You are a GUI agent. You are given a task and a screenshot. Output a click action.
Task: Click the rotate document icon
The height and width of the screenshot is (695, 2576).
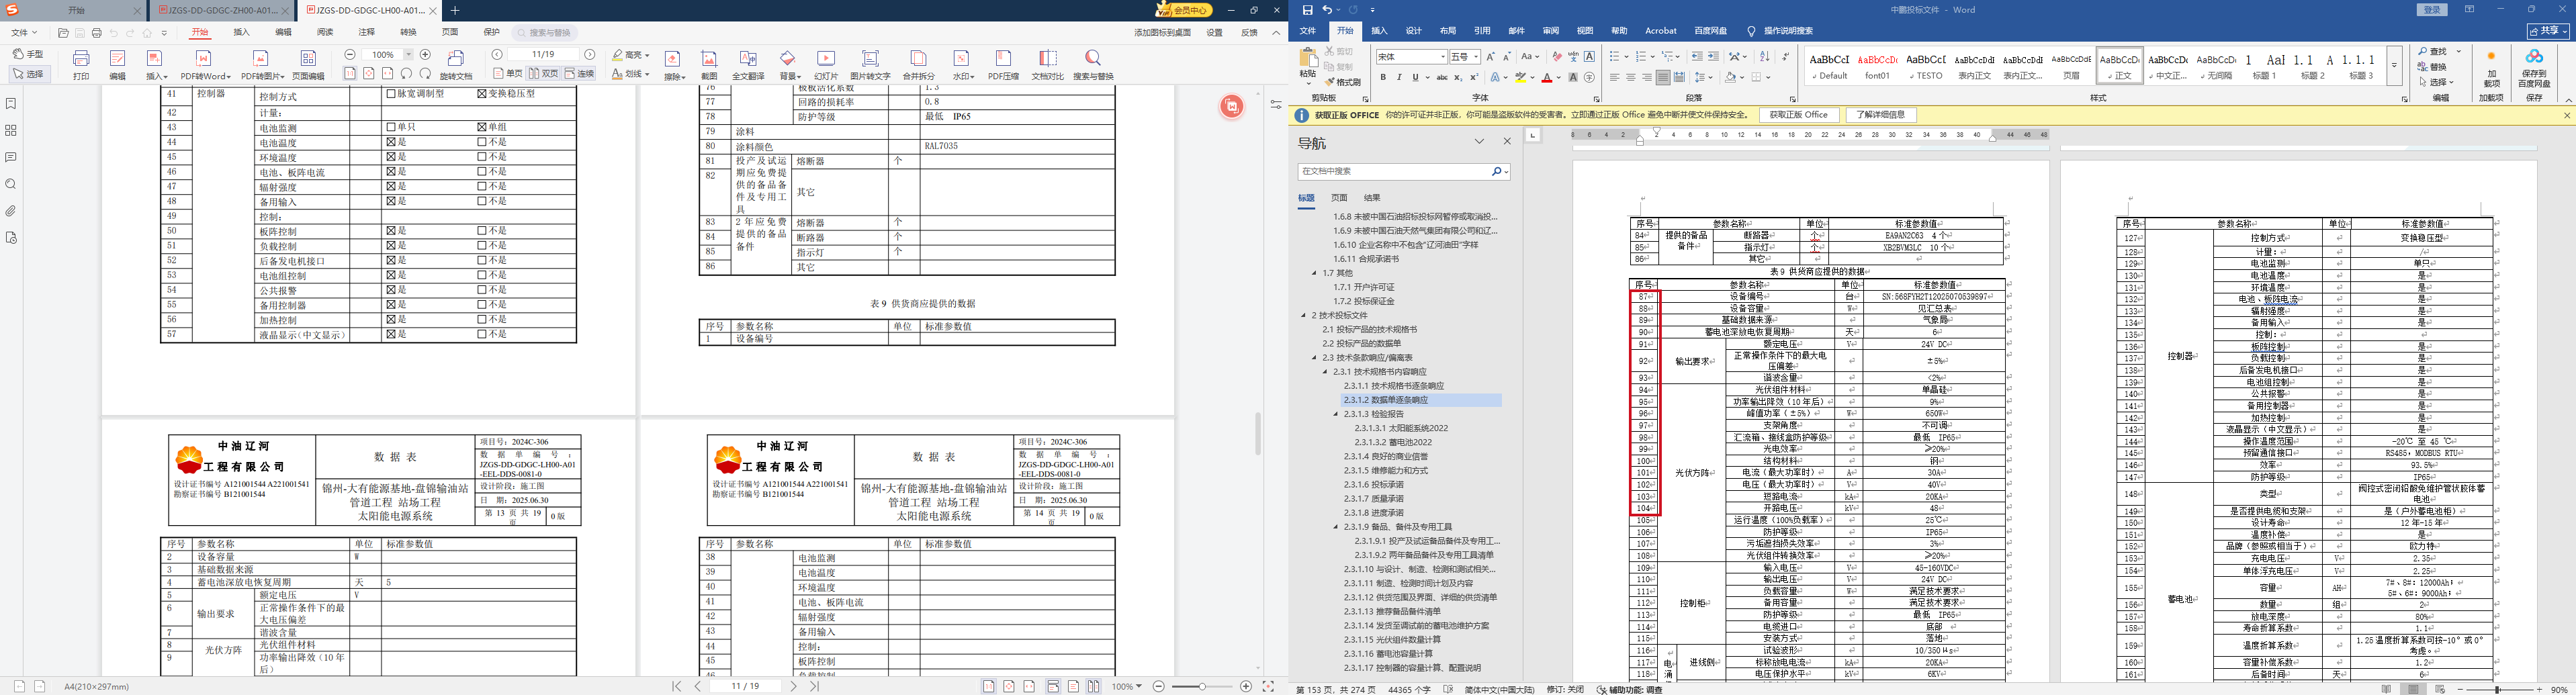tap(456, 64)
